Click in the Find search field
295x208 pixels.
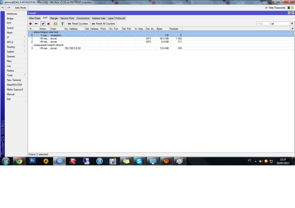(x=263, y=24)
